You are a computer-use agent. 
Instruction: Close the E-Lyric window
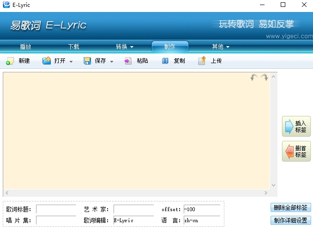304,5
